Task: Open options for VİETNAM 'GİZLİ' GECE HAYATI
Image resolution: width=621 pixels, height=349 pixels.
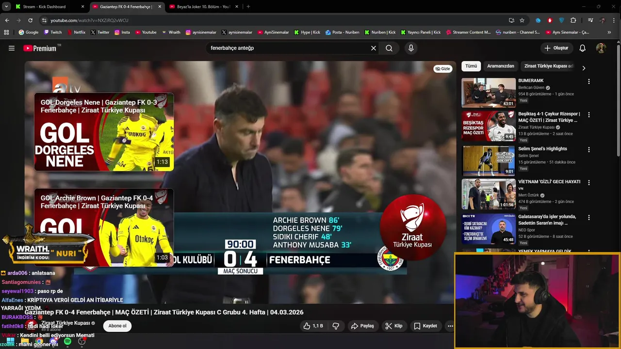Action: click(x=589, y=183)
